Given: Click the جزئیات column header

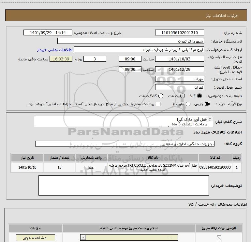Looking at the screenshot, I should [x=36, y=228].
